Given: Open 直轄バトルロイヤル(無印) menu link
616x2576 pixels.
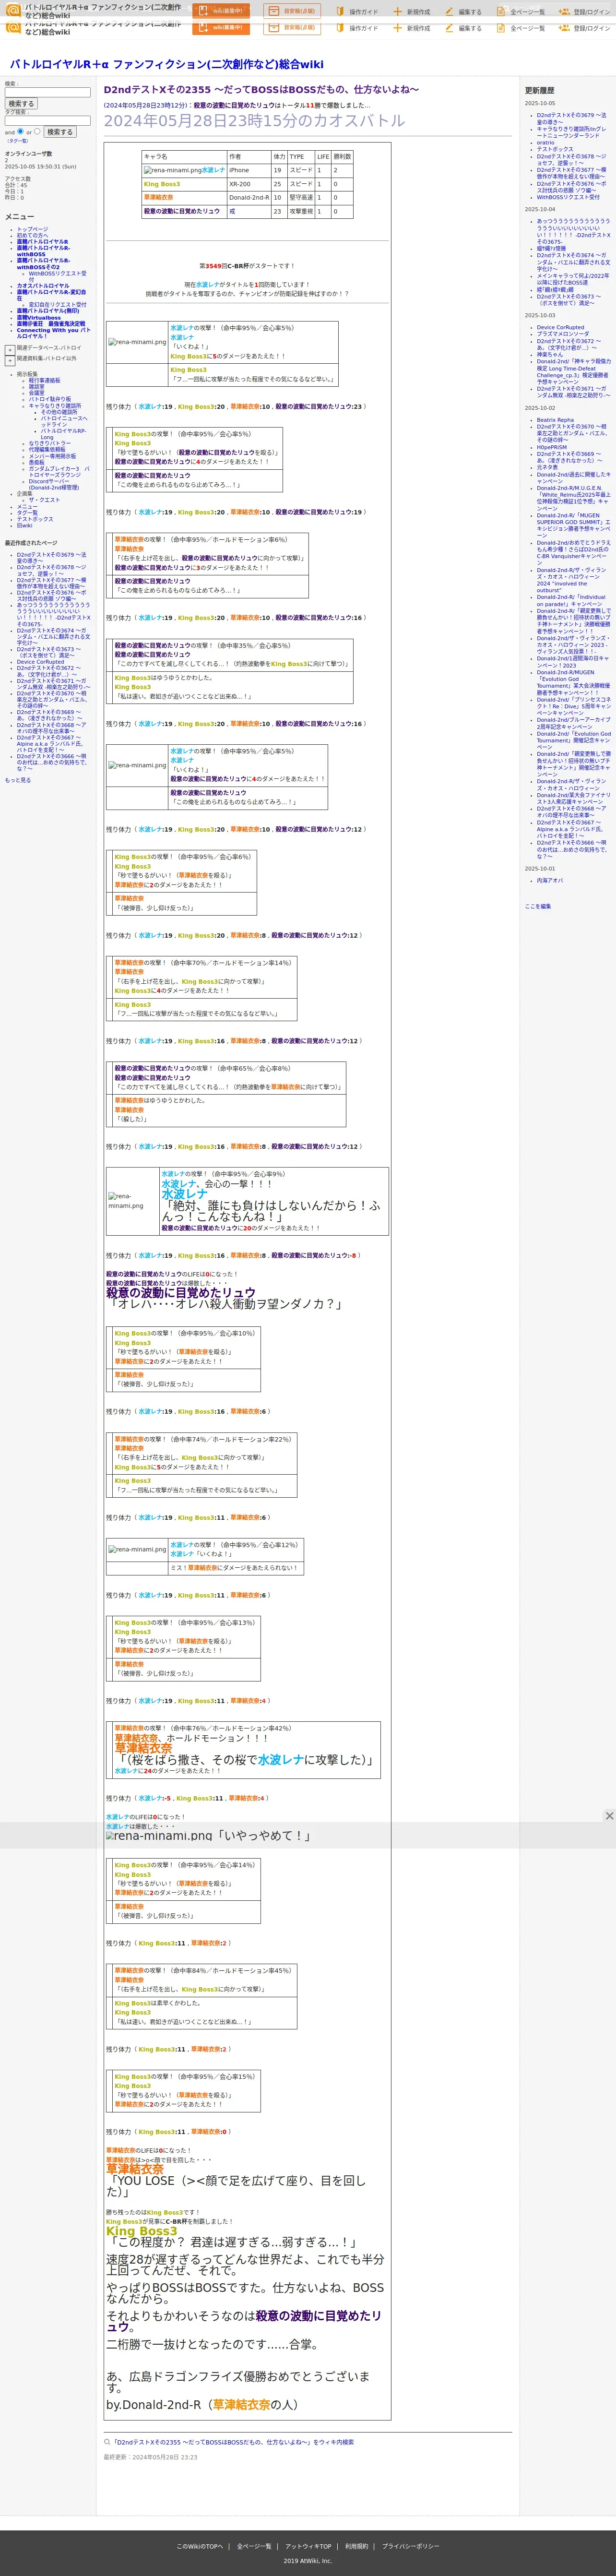Looking at the screenshot, I should coord(47,311).
